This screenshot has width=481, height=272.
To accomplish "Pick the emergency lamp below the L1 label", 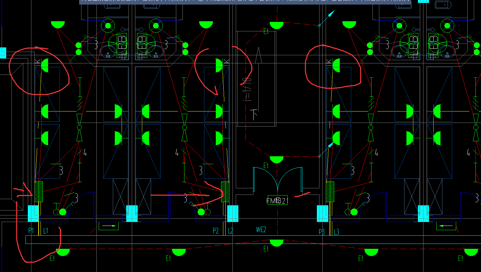I will click(63, 252).
